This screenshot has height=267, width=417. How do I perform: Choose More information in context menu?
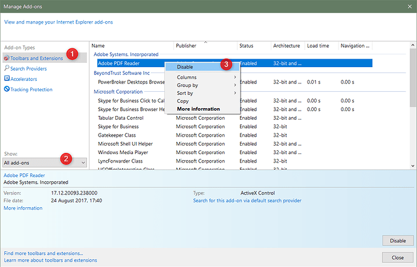(x=198, y=109)
